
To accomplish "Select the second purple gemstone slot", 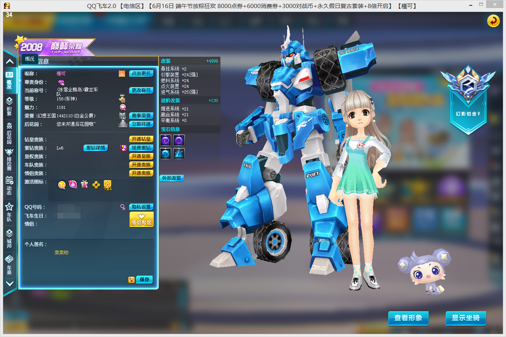I will pos(179,140).
